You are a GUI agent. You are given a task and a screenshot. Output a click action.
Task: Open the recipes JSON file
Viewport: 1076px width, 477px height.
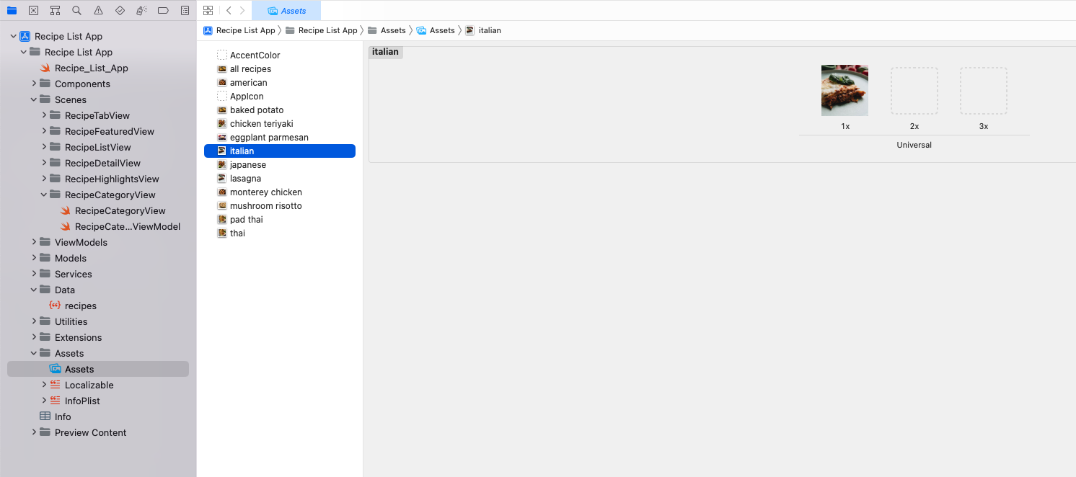pyautogui.click(x=80, y=306)
